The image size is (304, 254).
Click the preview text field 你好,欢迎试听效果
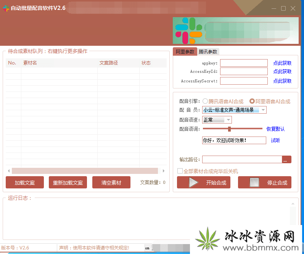click(234, 140)
